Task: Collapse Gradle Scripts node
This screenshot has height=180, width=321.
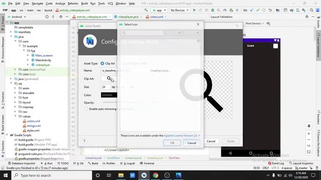Action: point(7,135)
